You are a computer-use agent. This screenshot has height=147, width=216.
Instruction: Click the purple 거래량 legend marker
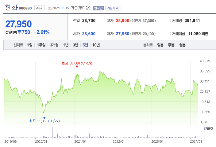point(204,129)
